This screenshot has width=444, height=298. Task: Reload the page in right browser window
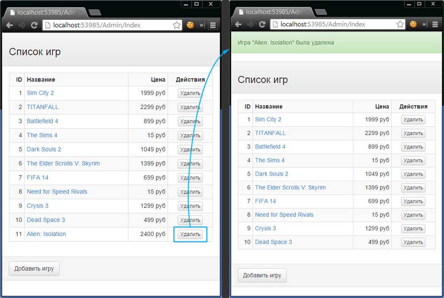[262, 24]
